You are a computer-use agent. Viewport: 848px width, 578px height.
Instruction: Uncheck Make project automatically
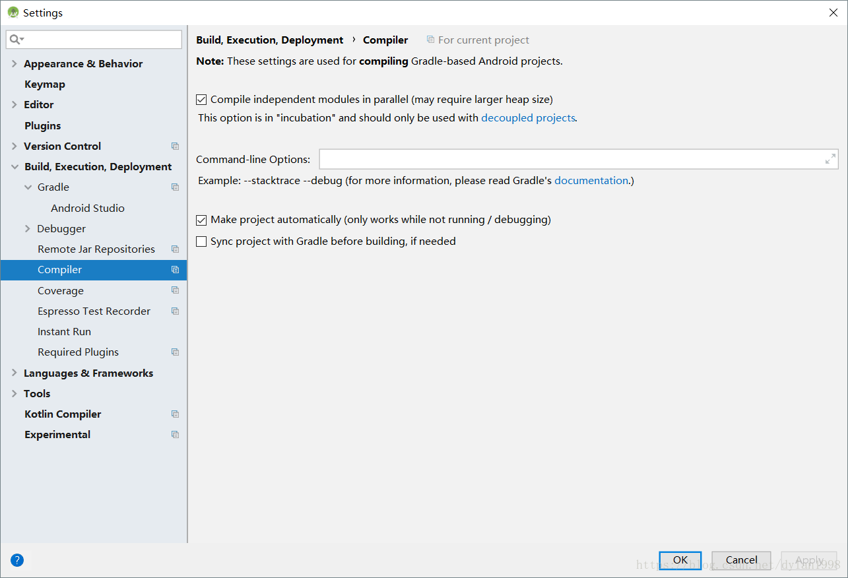201,220
